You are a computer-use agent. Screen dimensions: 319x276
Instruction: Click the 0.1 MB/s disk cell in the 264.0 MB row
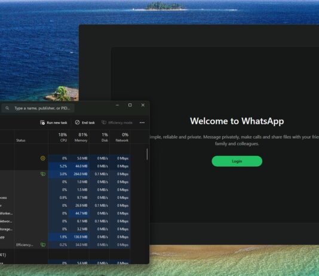point(100,174)
